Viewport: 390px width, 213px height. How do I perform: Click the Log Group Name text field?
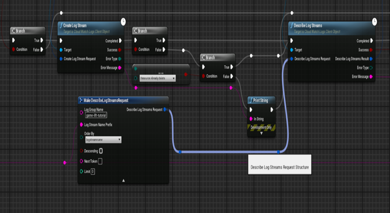tap(96, 116)
